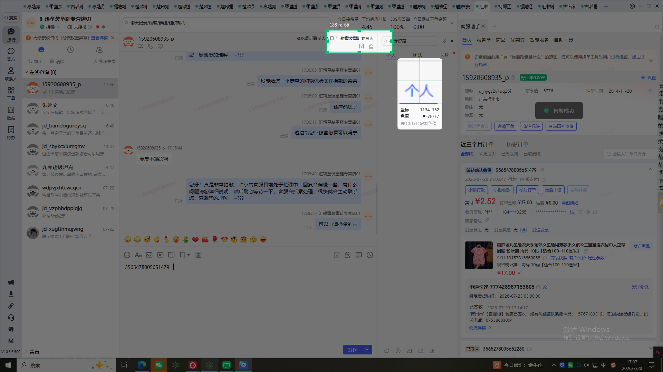Open the screenshot tool dropdown arrow

coord(189,255)
